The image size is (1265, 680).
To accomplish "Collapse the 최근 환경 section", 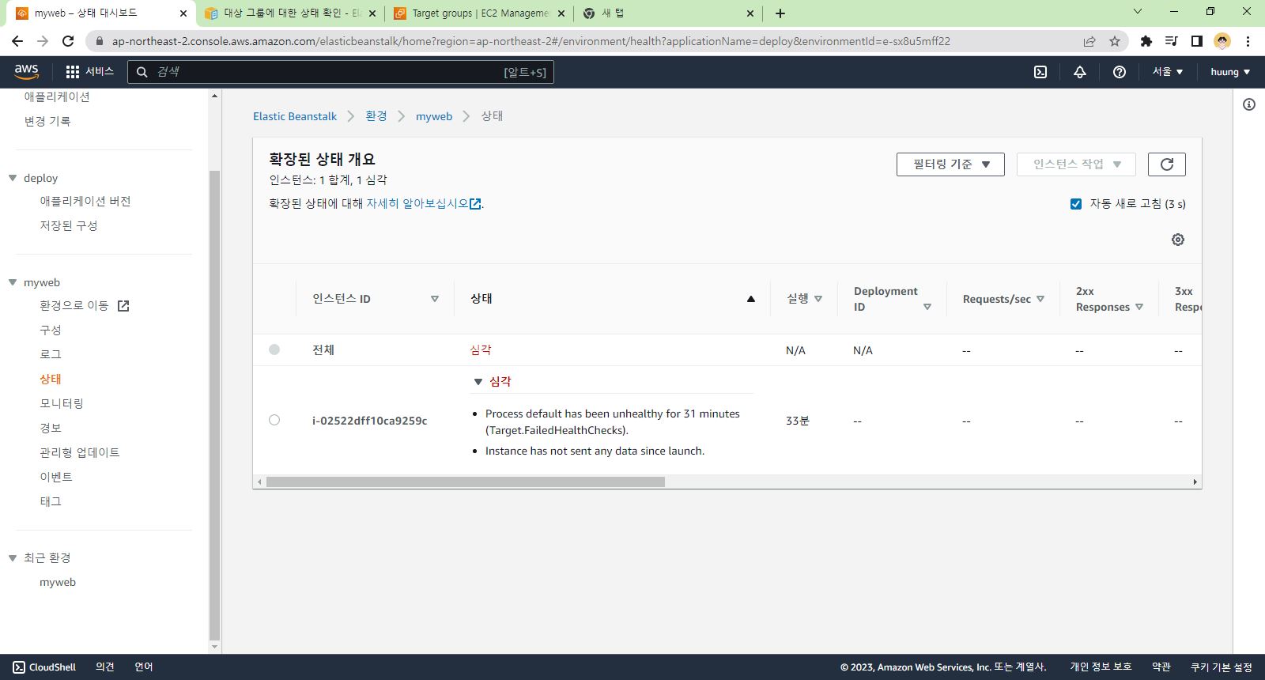I will tap(13, 557).
